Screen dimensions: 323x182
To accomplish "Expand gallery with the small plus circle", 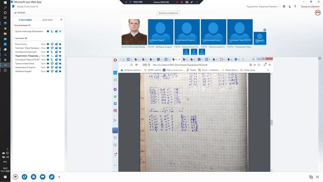I will point(264,30).
